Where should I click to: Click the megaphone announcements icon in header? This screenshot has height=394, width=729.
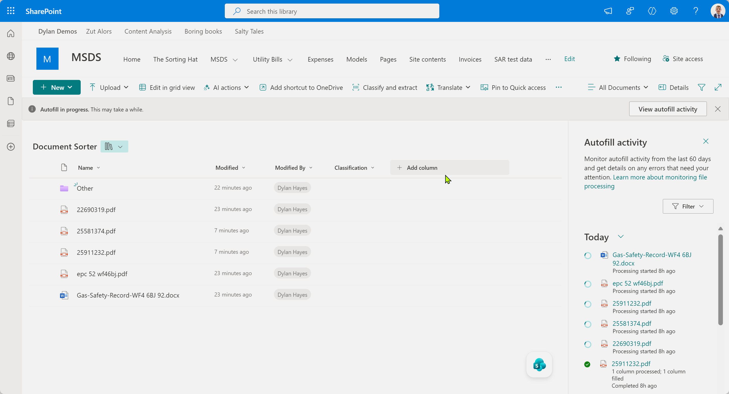point(608,11)
